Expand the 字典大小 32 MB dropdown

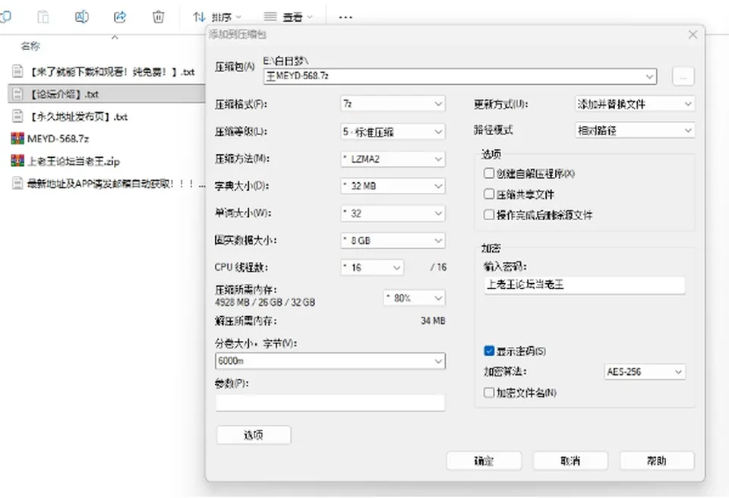(393, 186)
